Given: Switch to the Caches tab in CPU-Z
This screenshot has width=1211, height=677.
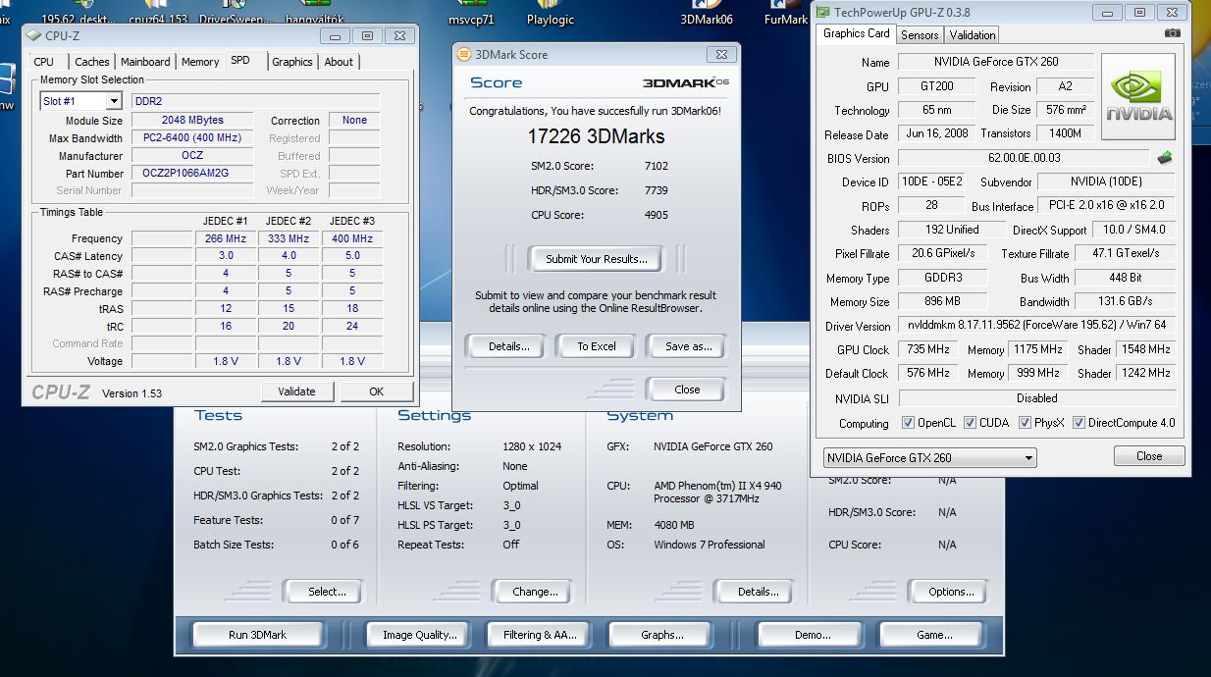Looking at the screenshot, I should pyautogui.click(x=92, y=62).
